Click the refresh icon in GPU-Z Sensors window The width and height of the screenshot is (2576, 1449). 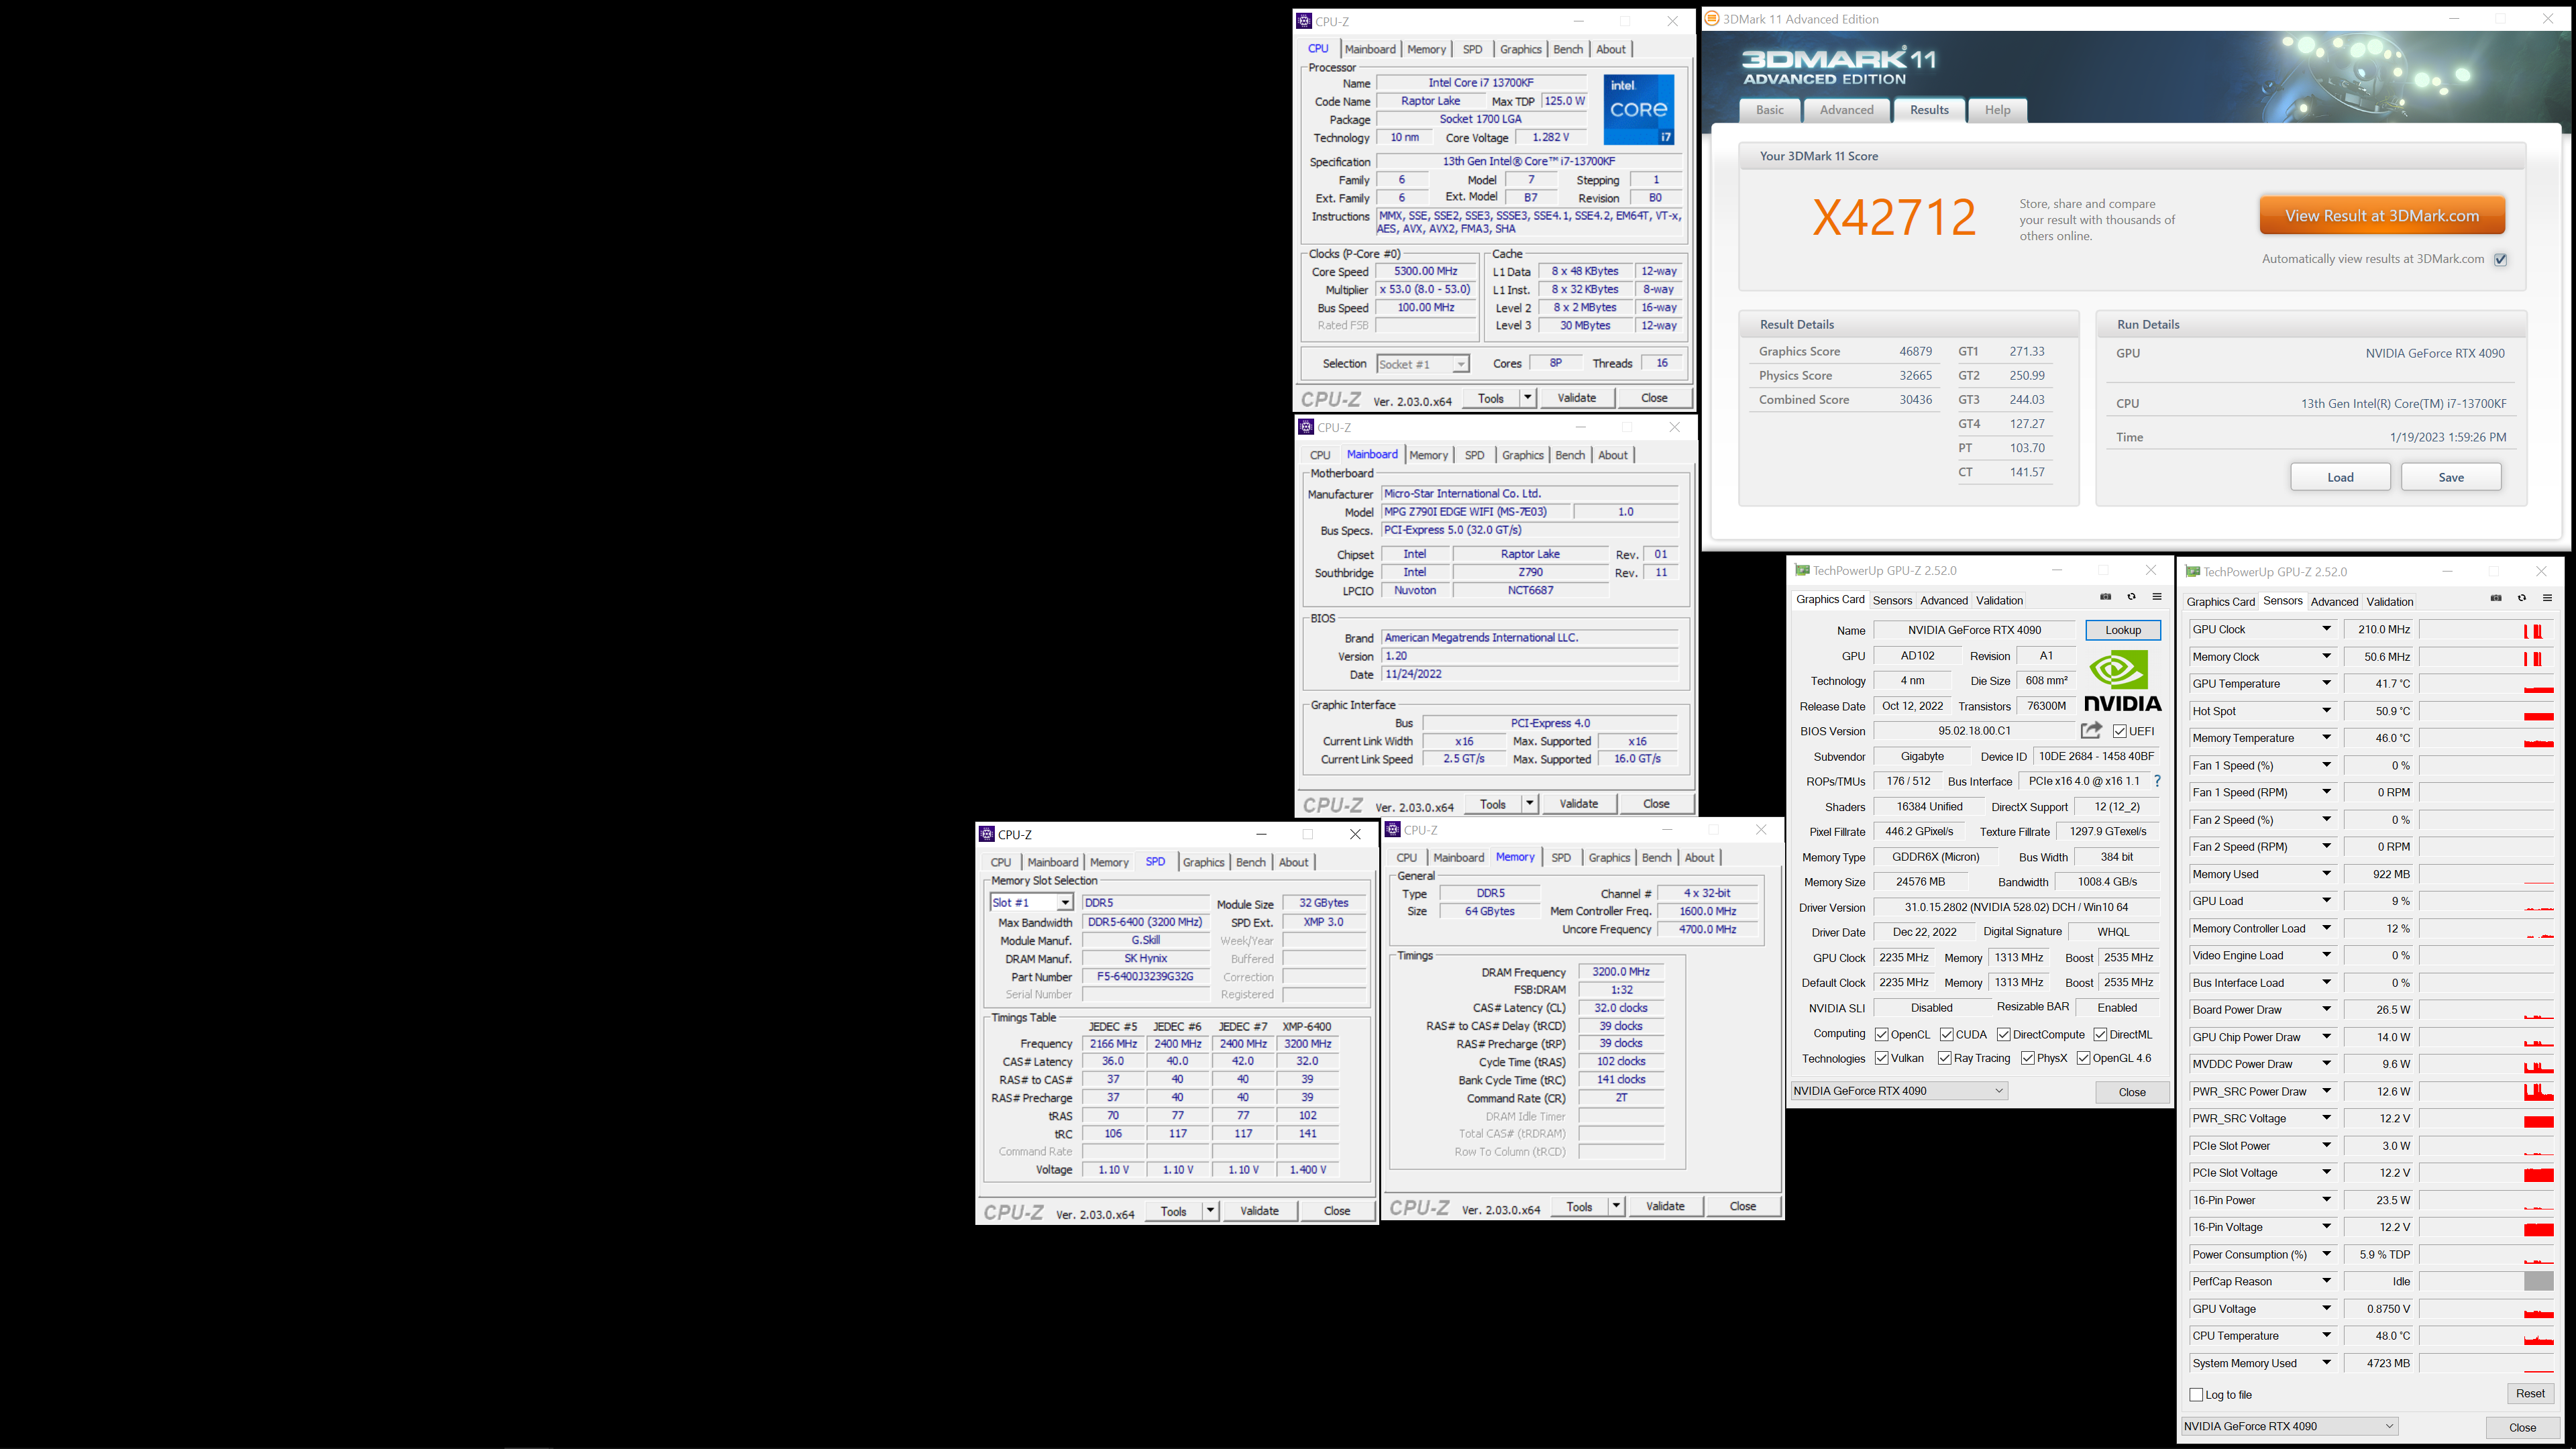(x=2522, y=598)
